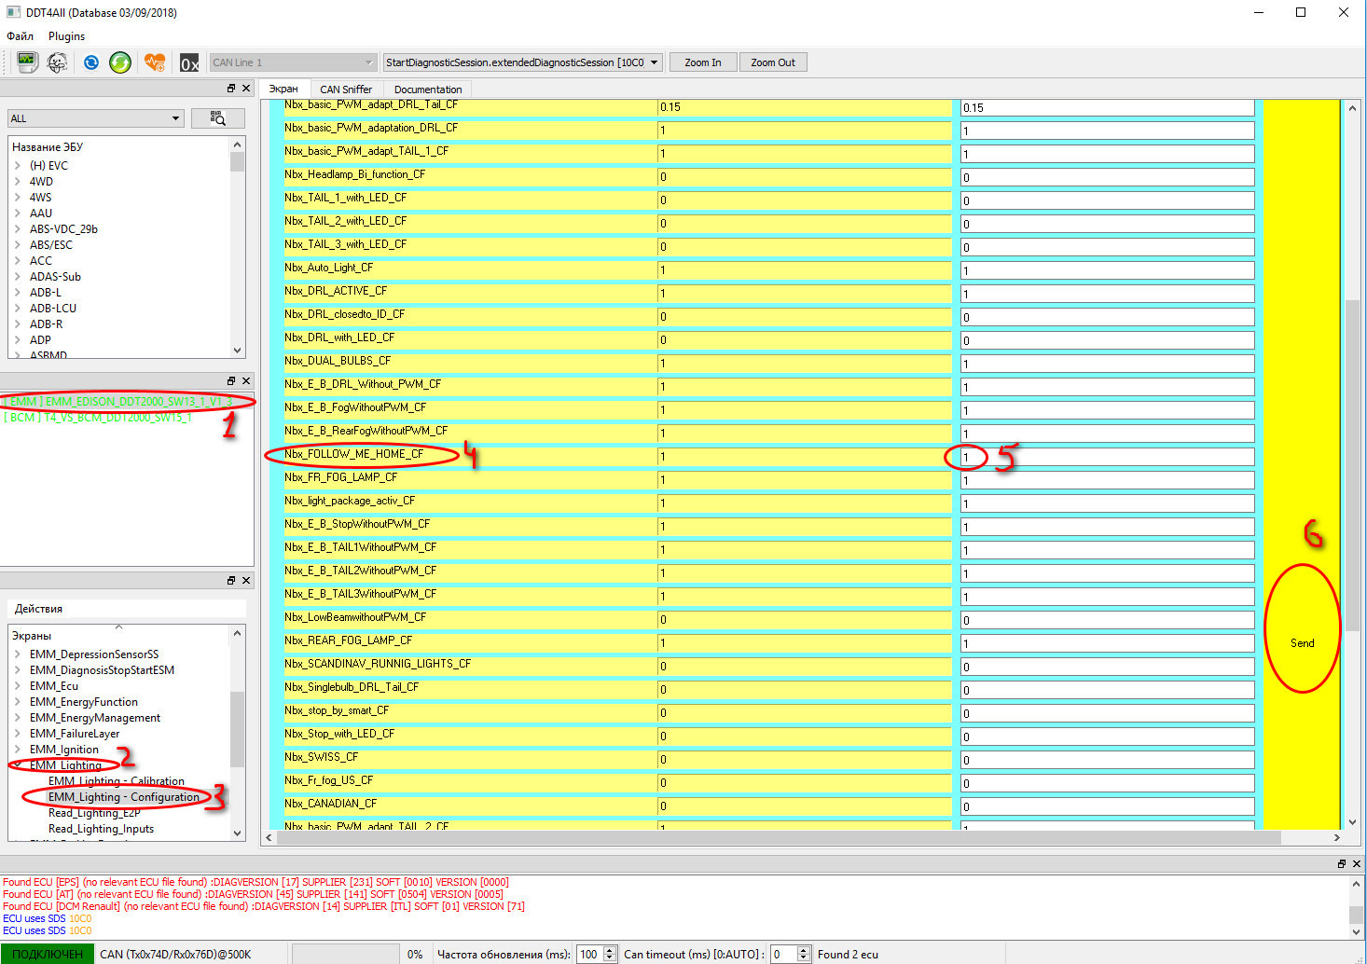Viewport: 1367px width, 964px height.
Task: Click the Nbx_Auto_Light_CF input field
Action: point(1108,270)
